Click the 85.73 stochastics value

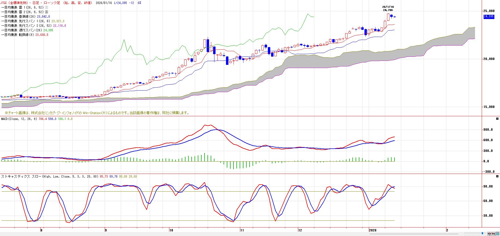(104, 177)
